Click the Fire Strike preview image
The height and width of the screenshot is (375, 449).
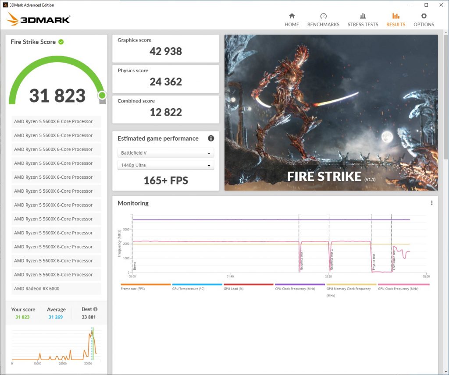(331, 113)
